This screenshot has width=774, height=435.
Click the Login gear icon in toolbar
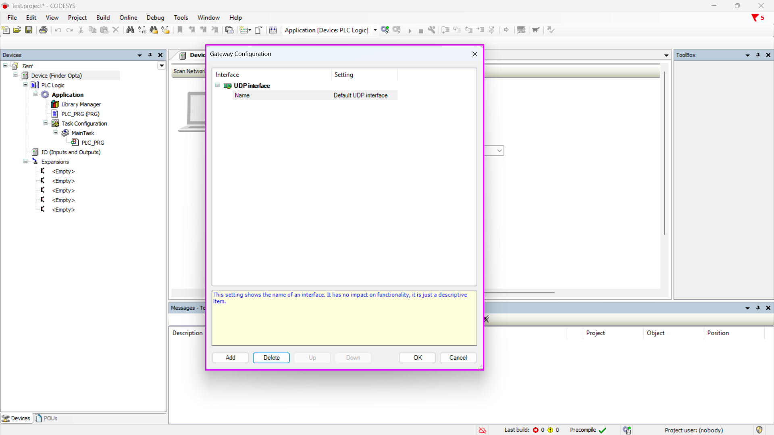[385, 30]
